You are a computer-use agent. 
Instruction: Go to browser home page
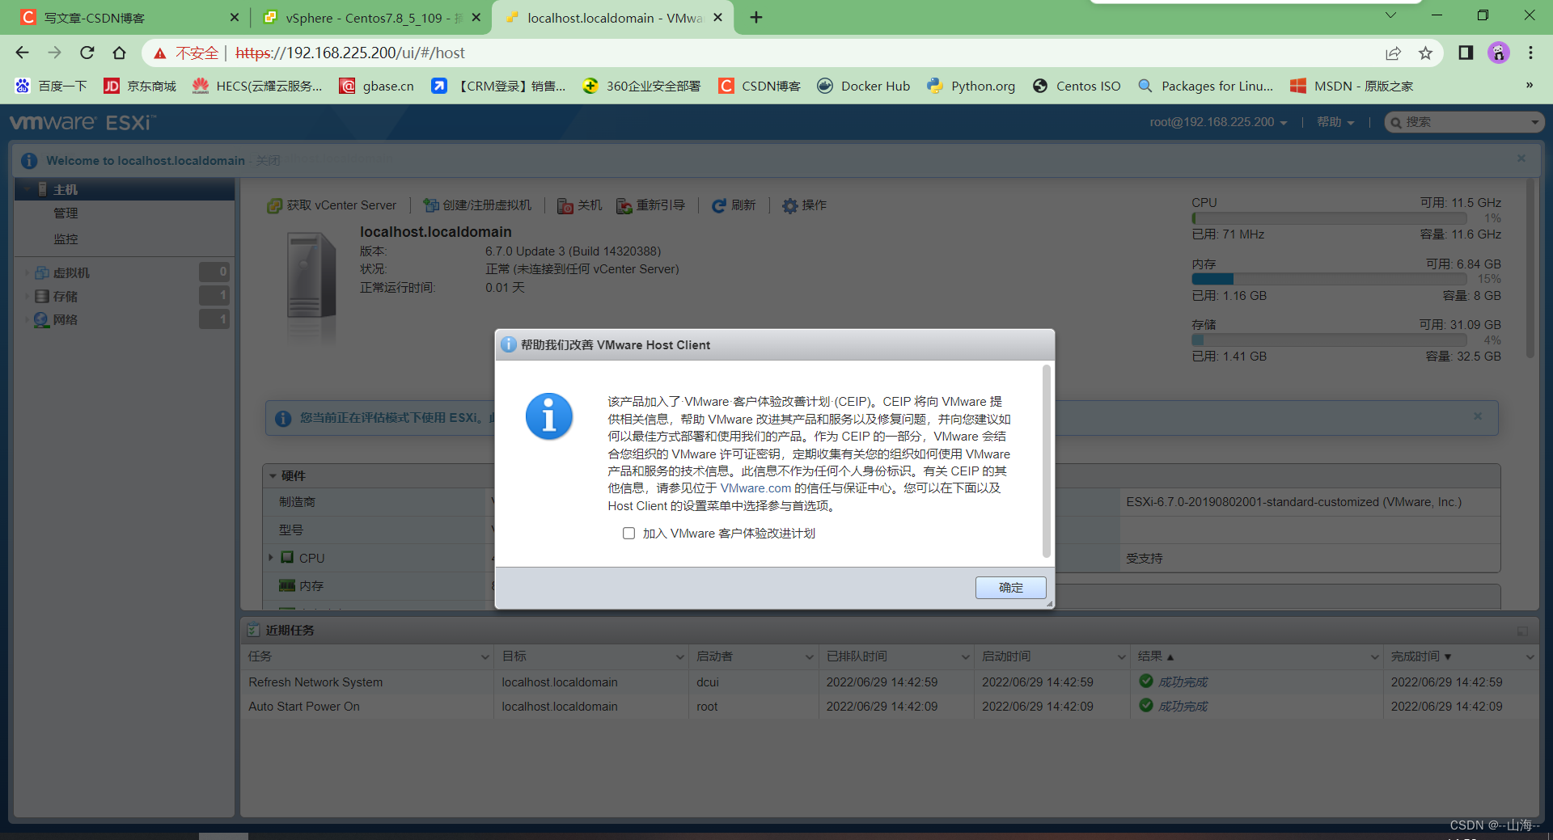(119, 53)
